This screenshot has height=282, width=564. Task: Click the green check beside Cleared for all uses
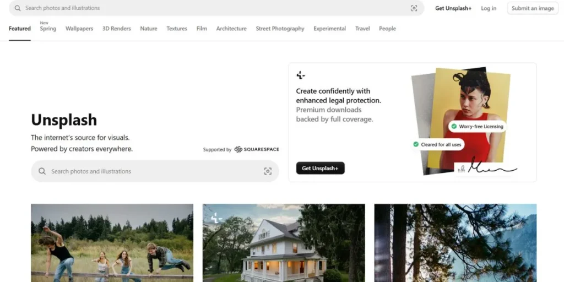[x=416, y=145]
